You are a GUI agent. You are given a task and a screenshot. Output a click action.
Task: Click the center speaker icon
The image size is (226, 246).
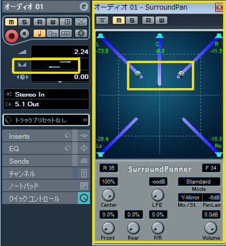pyautogui.click(x=159, y=36)
